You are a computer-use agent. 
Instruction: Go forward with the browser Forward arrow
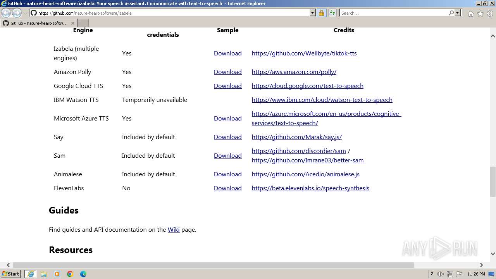point(17,13)
